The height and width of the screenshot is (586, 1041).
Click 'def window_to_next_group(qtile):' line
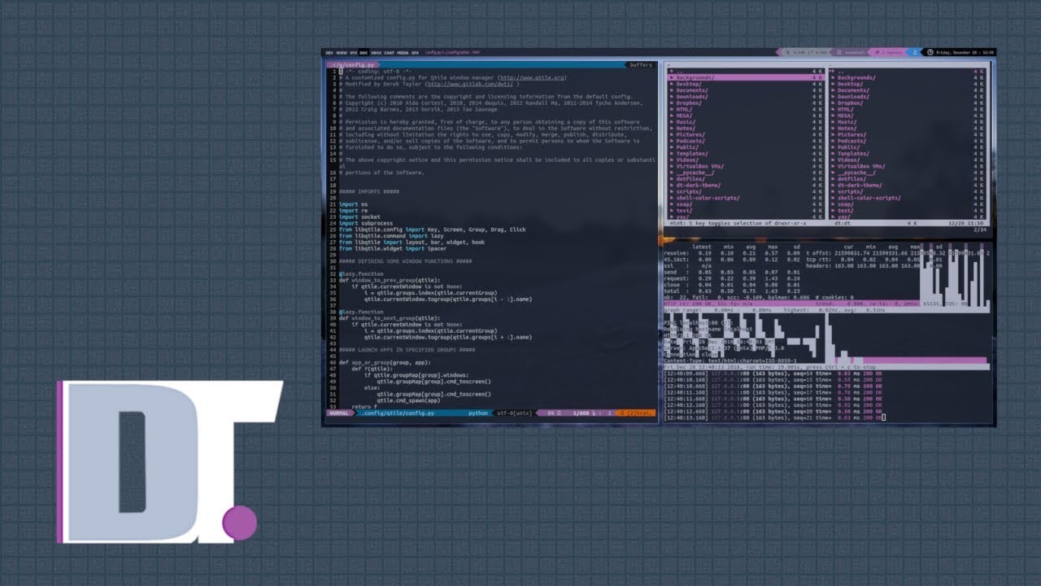390,318
